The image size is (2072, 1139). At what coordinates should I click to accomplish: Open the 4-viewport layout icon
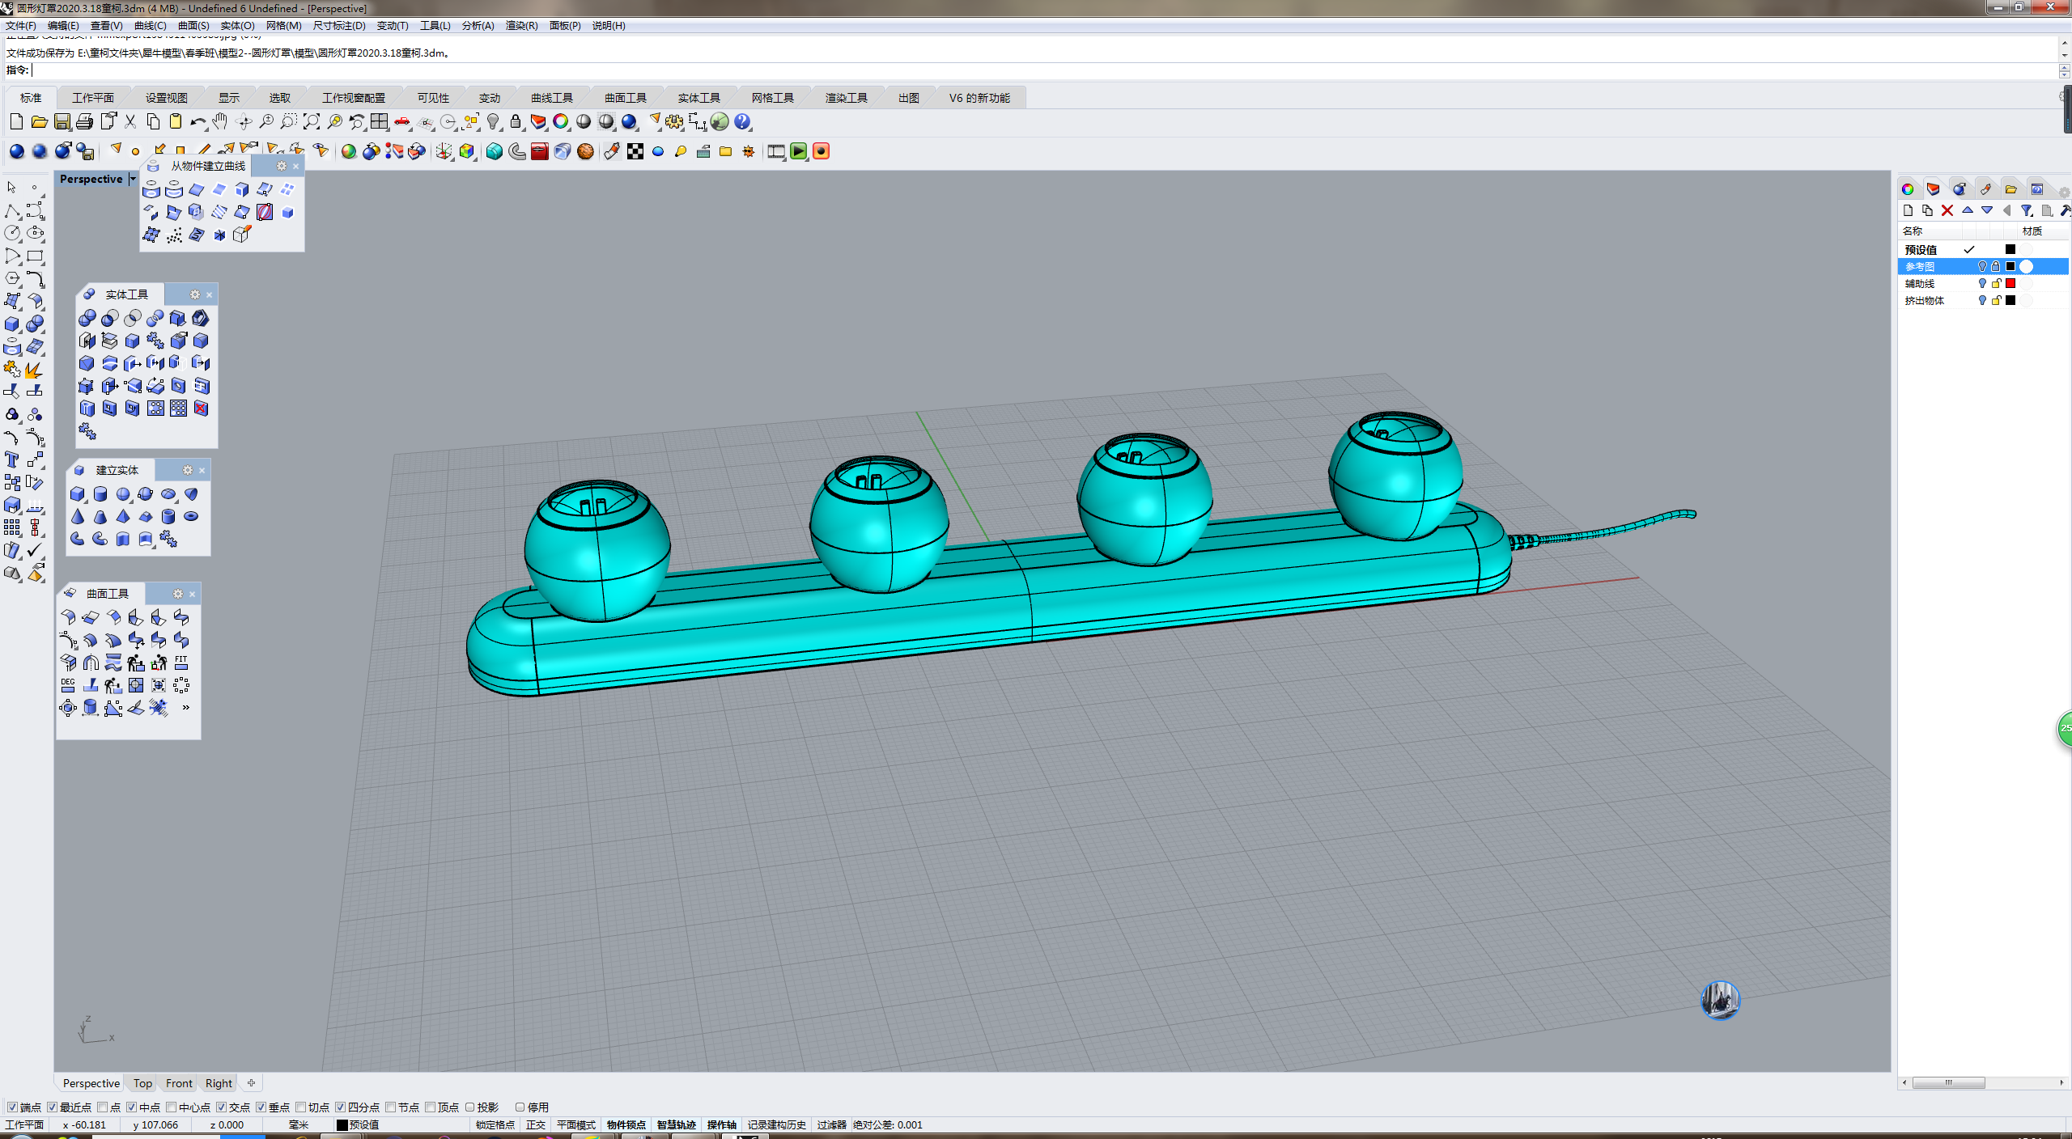[380, 122]
